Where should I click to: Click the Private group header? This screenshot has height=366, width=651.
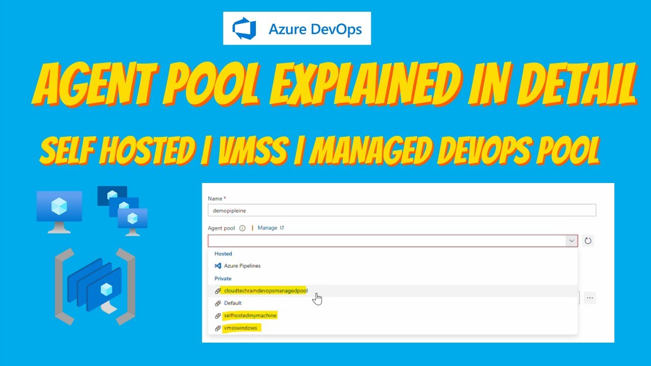tap(223, 279)
